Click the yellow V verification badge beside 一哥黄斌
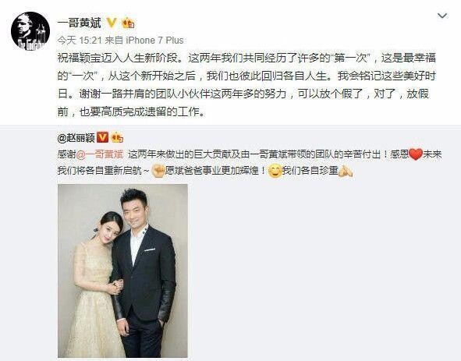 [112, 23]
